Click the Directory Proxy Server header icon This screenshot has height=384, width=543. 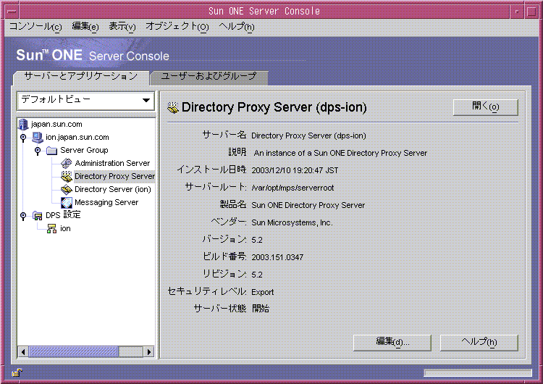tap(173, 107)
